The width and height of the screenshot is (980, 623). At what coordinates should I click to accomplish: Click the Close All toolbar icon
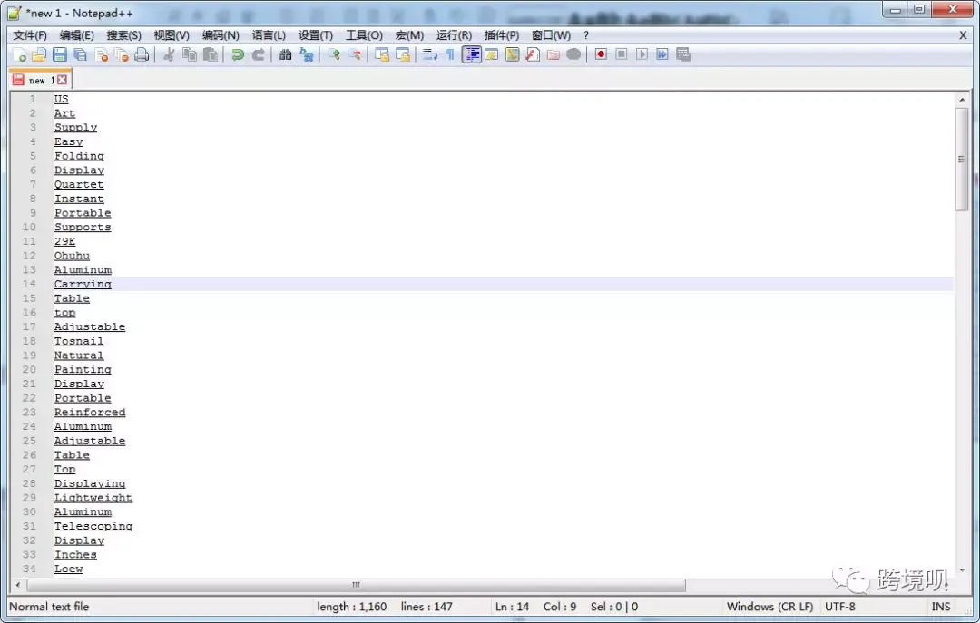122,55
